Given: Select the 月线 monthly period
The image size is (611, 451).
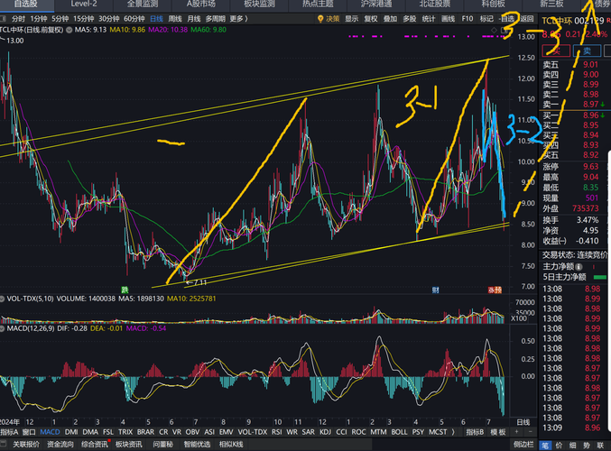Looking at the screenshot, I should click(x=194, y=19).
